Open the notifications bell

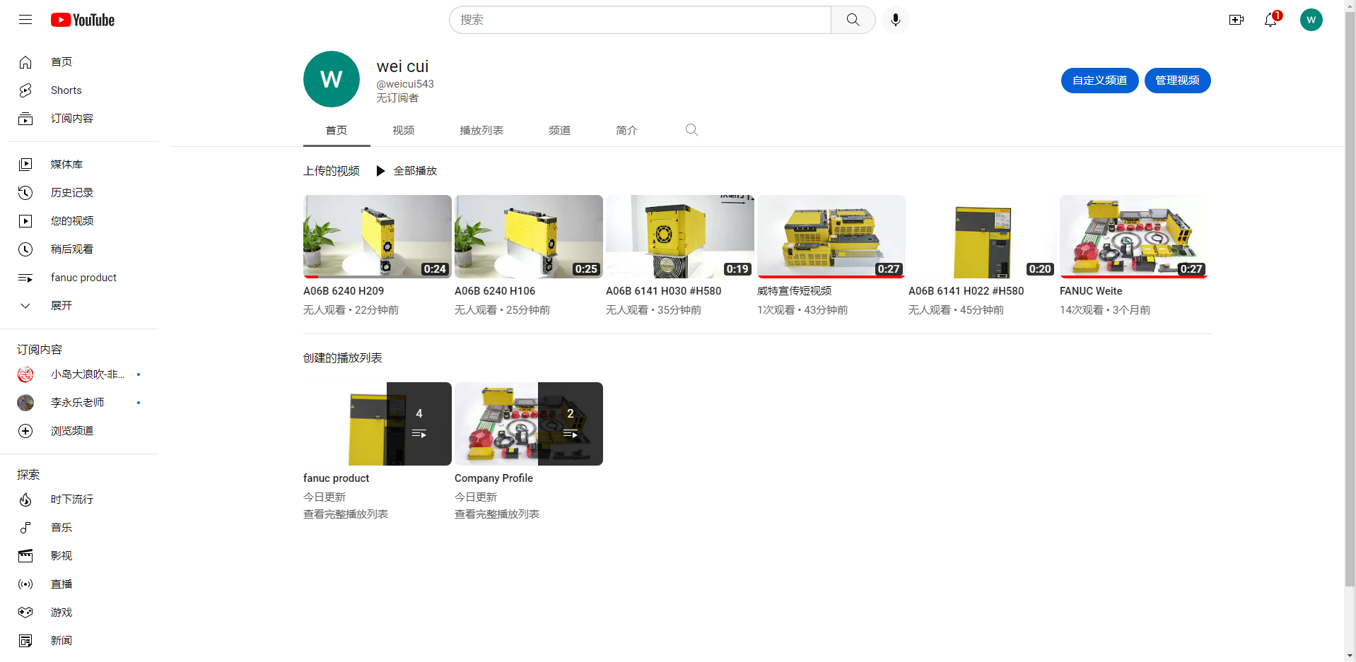tap(1270, 20)
